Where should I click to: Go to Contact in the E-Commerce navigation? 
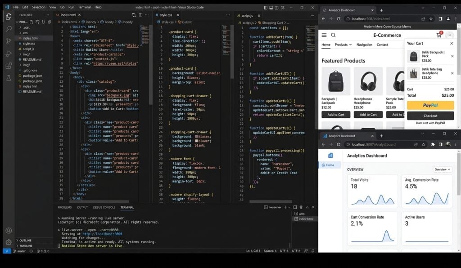click(382, 45)
